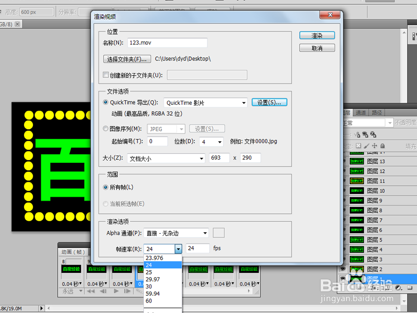417x313 pixels.
Task: Choose 29.97 frame rate option
Action: [x=163, y=280]
